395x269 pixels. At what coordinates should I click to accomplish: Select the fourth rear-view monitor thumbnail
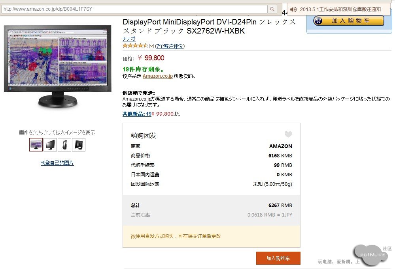[79, 145]
